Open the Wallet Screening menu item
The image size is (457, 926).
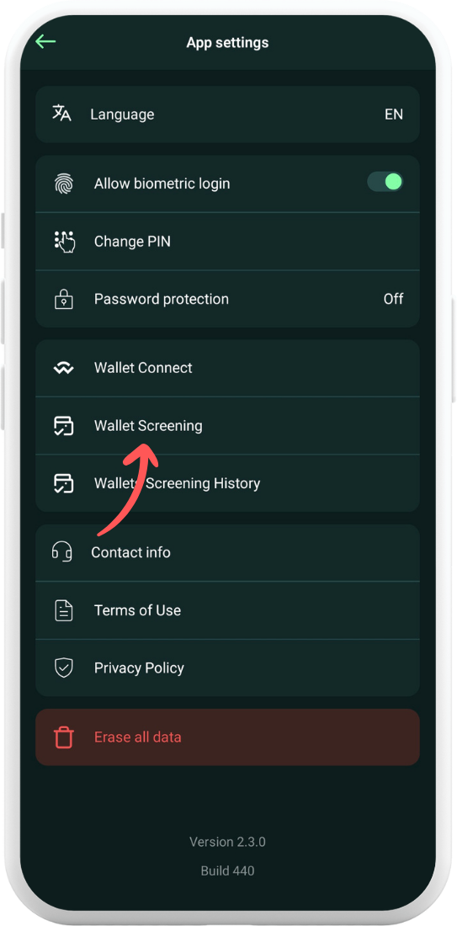227,426
